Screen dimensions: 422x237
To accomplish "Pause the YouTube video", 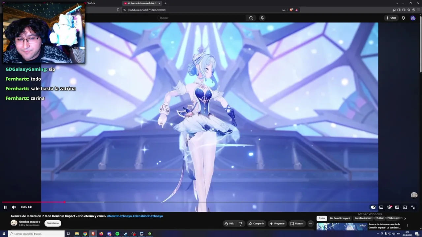I will 5,207.
